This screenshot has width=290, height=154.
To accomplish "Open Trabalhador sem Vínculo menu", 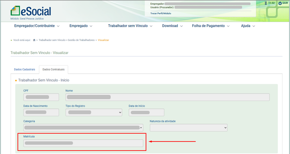I will [x=130, y=26].
